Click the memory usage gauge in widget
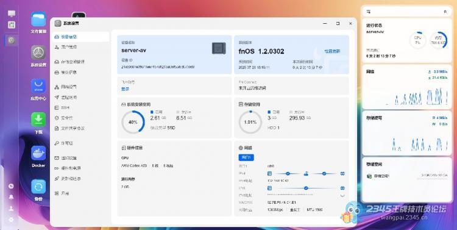Viewport: 457px width, 230px height. coord(438,40)
